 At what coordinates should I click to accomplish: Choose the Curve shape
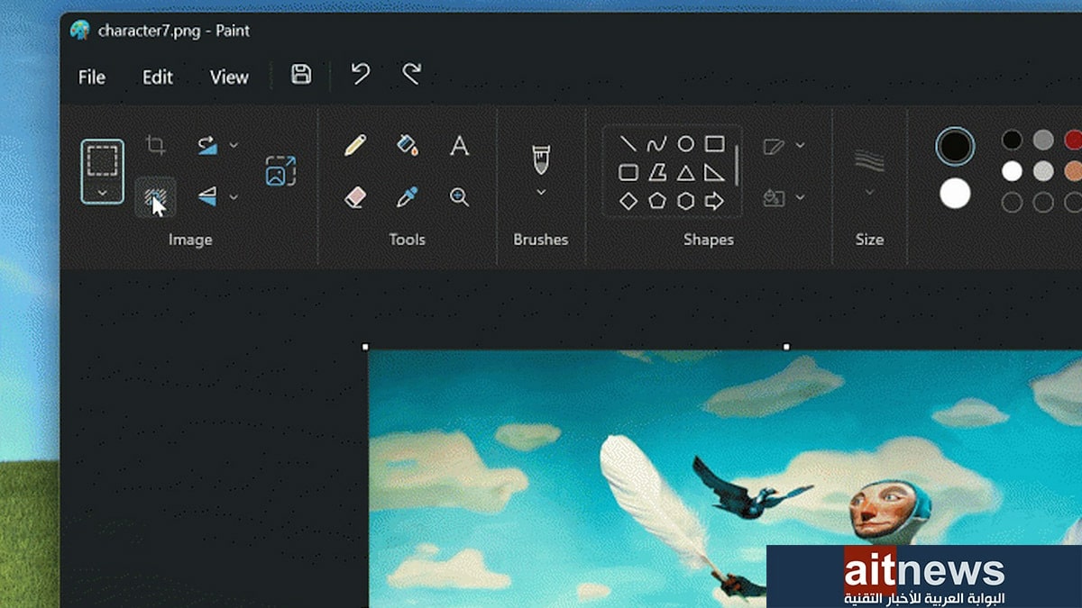coord(656,144)
